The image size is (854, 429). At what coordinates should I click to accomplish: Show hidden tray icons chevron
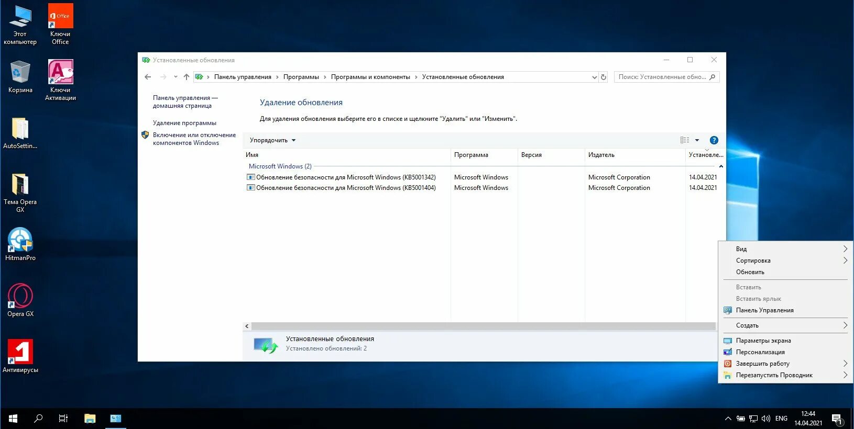click(x=728, y=419)
